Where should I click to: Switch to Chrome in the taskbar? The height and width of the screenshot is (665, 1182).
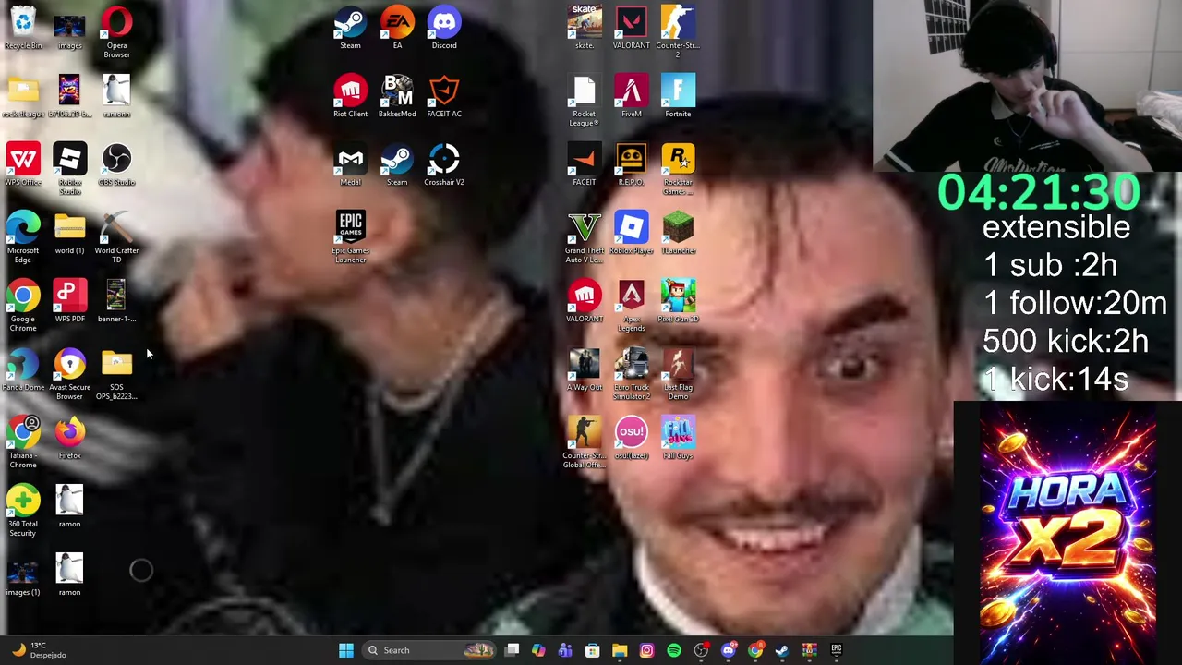[755, 650]
